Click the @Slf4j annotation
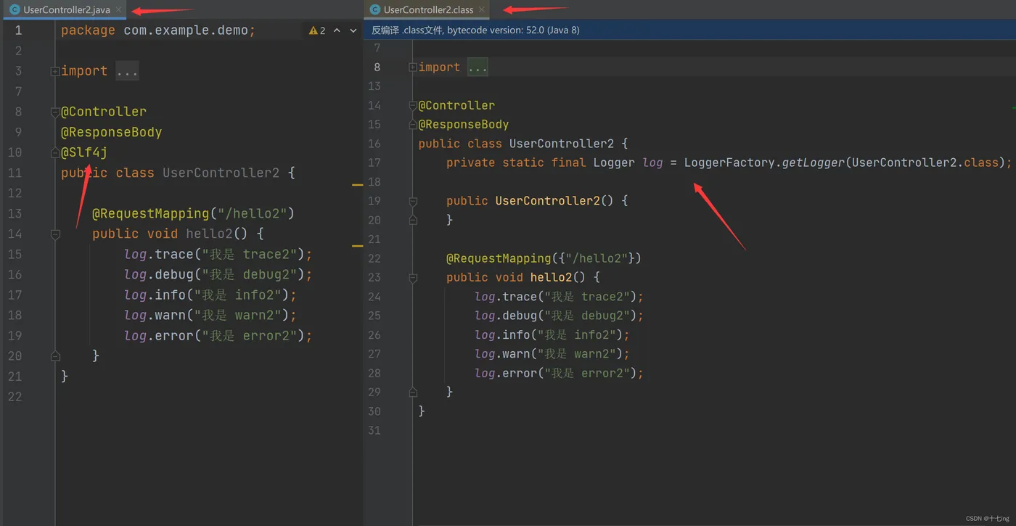This screenshot has height=526, width=1016. (x=84, y=152)
